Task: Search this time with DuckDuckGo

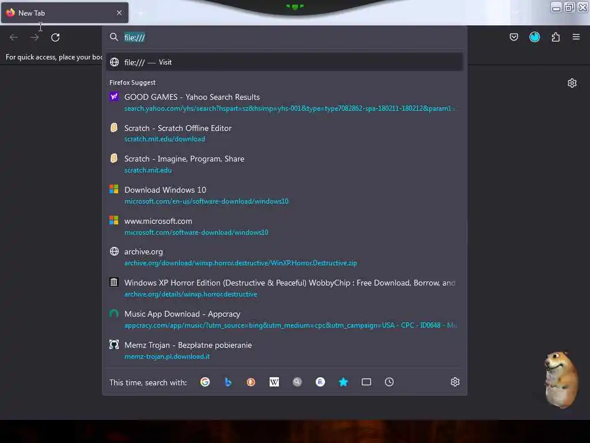Action: [251, 382]
